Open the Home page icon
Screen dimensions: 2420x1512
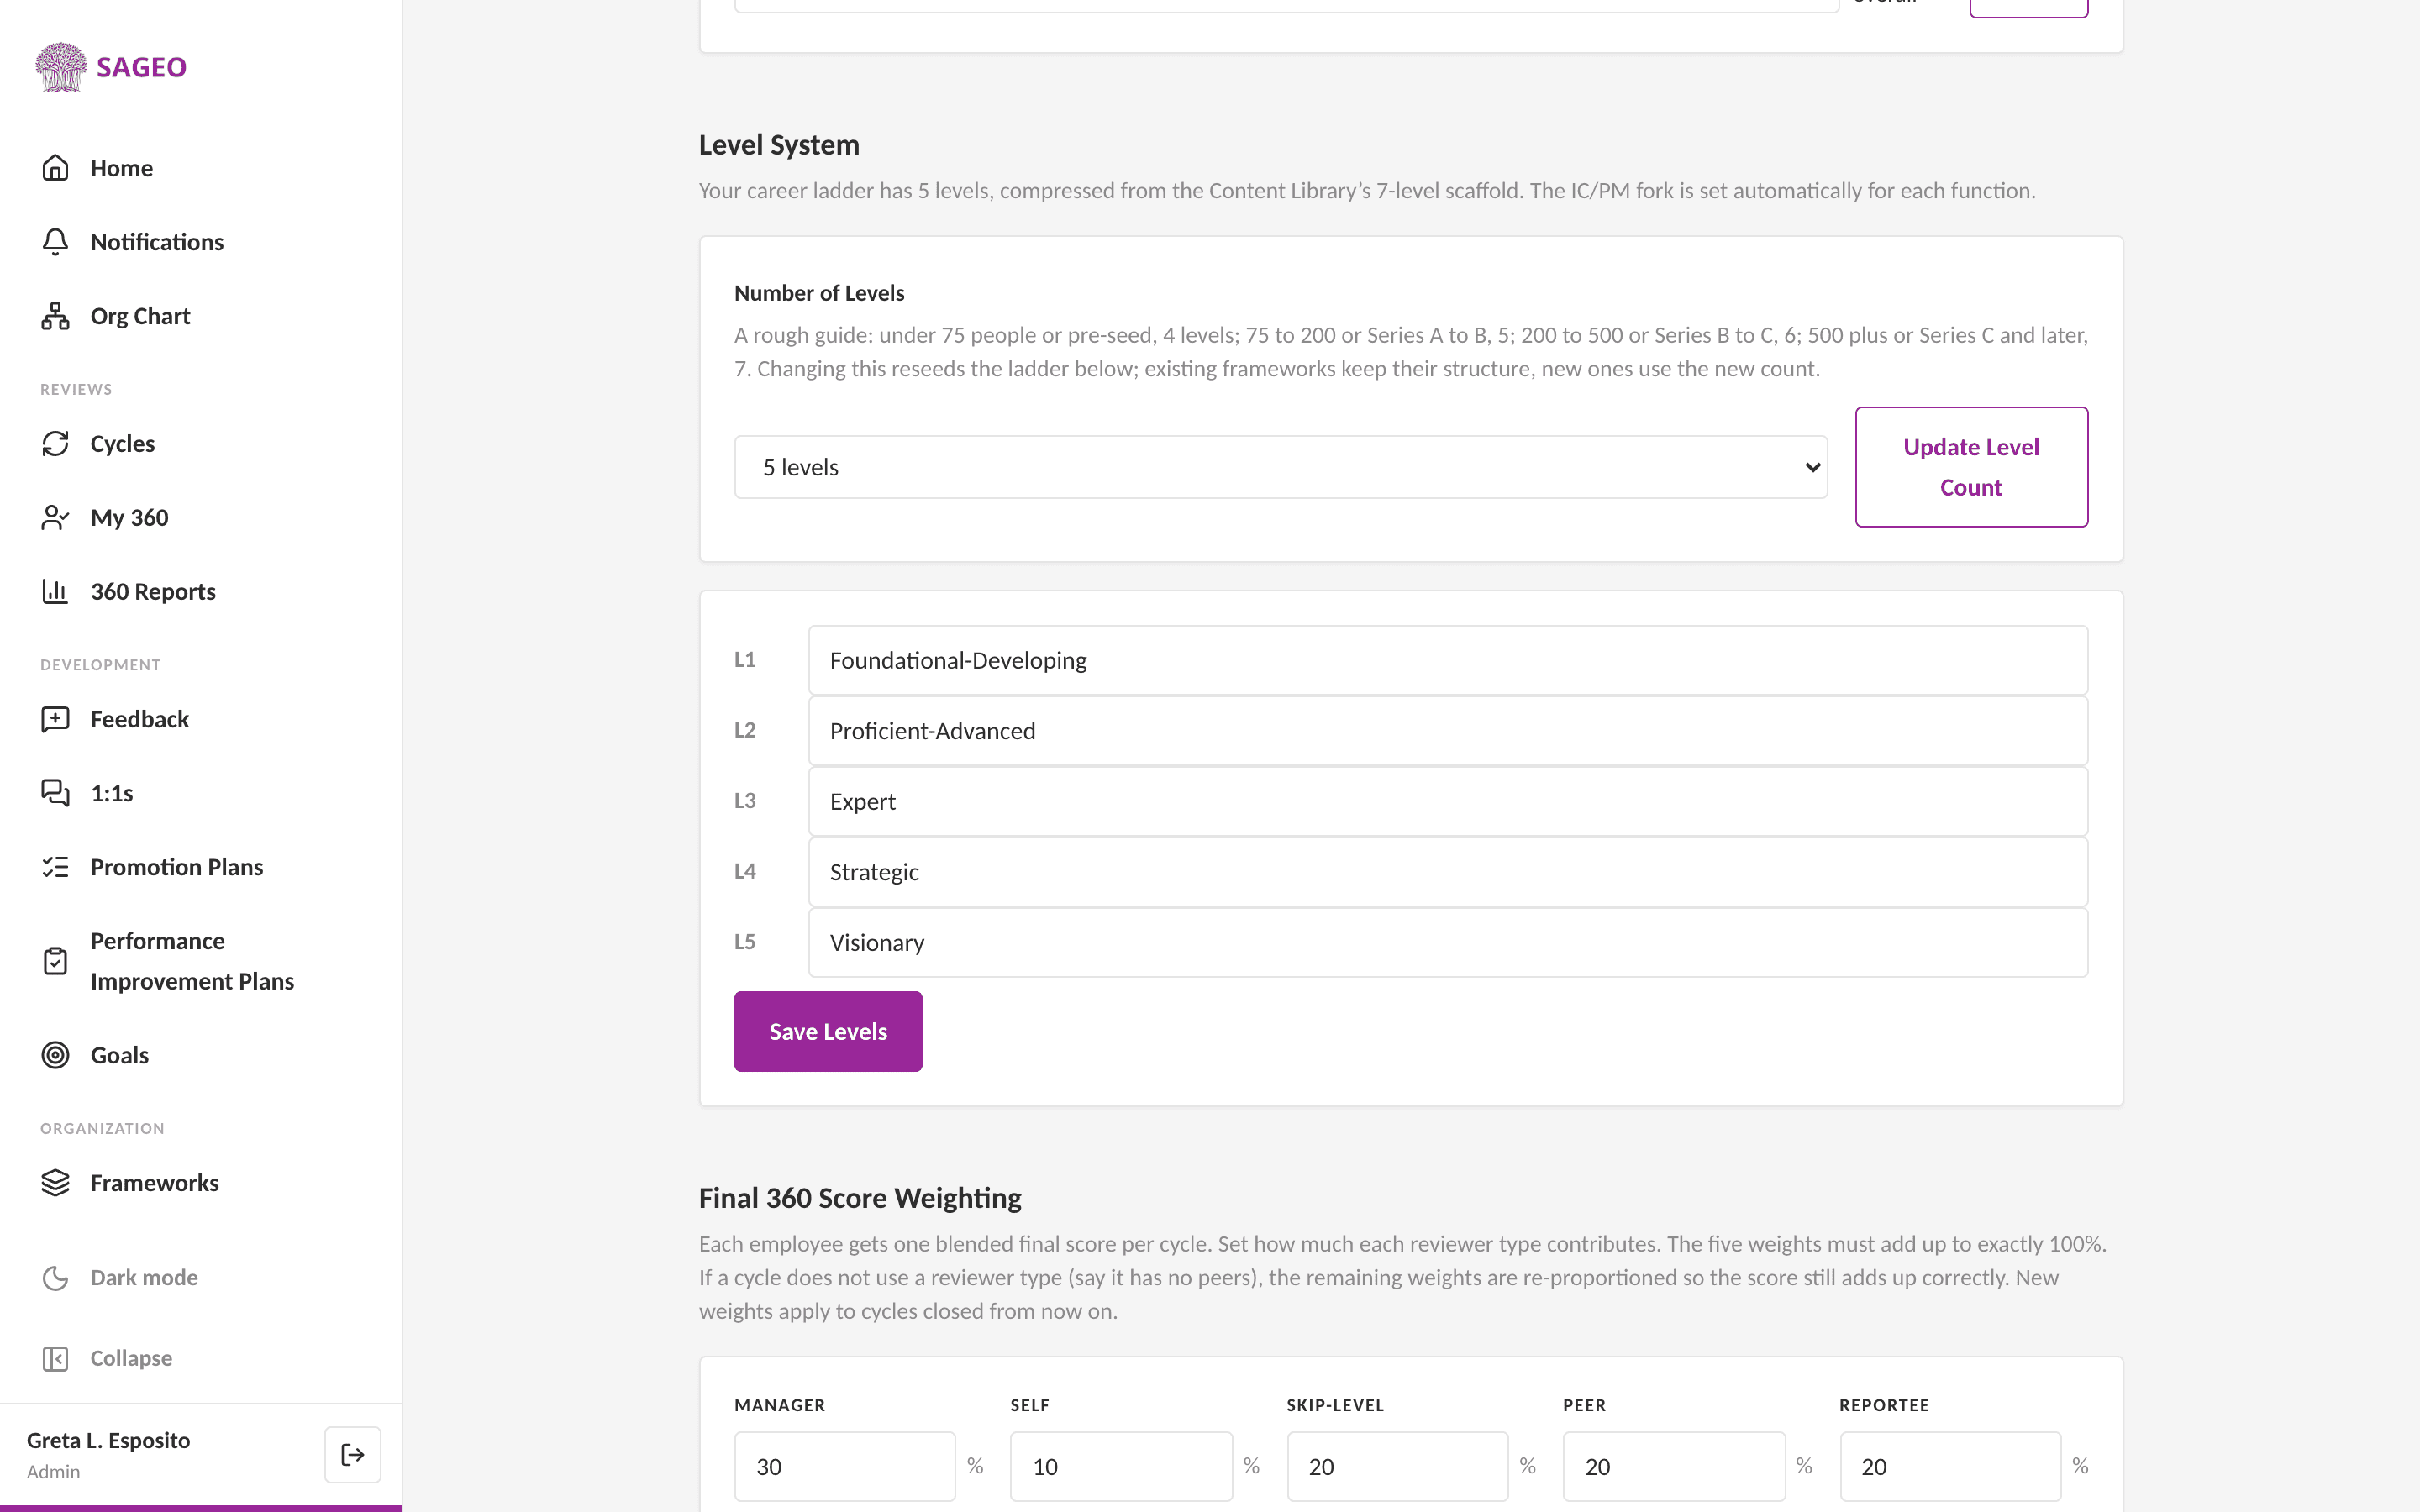point(55,167)
